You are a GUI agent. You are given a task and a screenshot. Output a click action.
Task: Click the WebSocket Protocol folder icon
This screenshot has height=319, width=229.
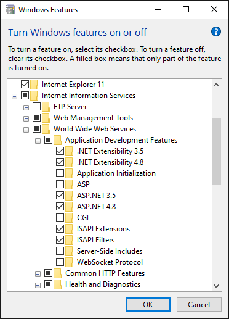click(x=69, y=262)
